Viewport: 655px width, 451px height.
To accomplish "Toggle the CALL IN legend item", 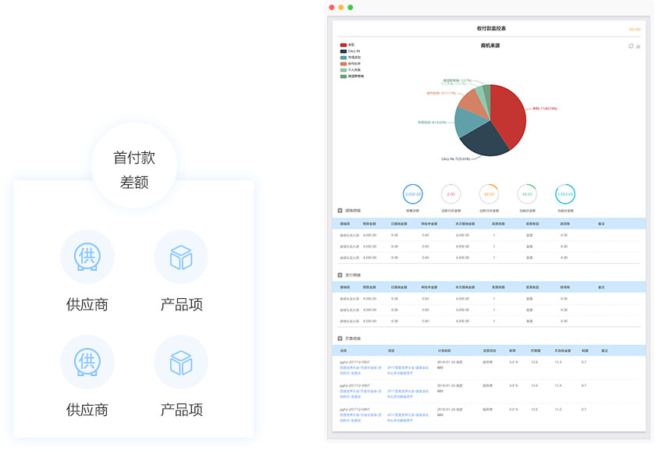I will point(344,51).
